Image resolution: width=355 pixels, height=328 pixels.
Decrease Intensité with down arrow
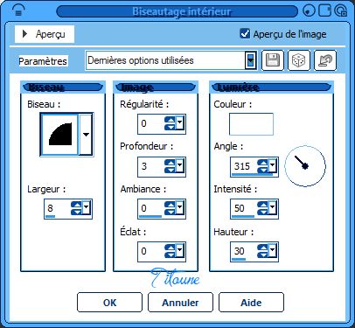pyautogui.click(x=262, y=212)
